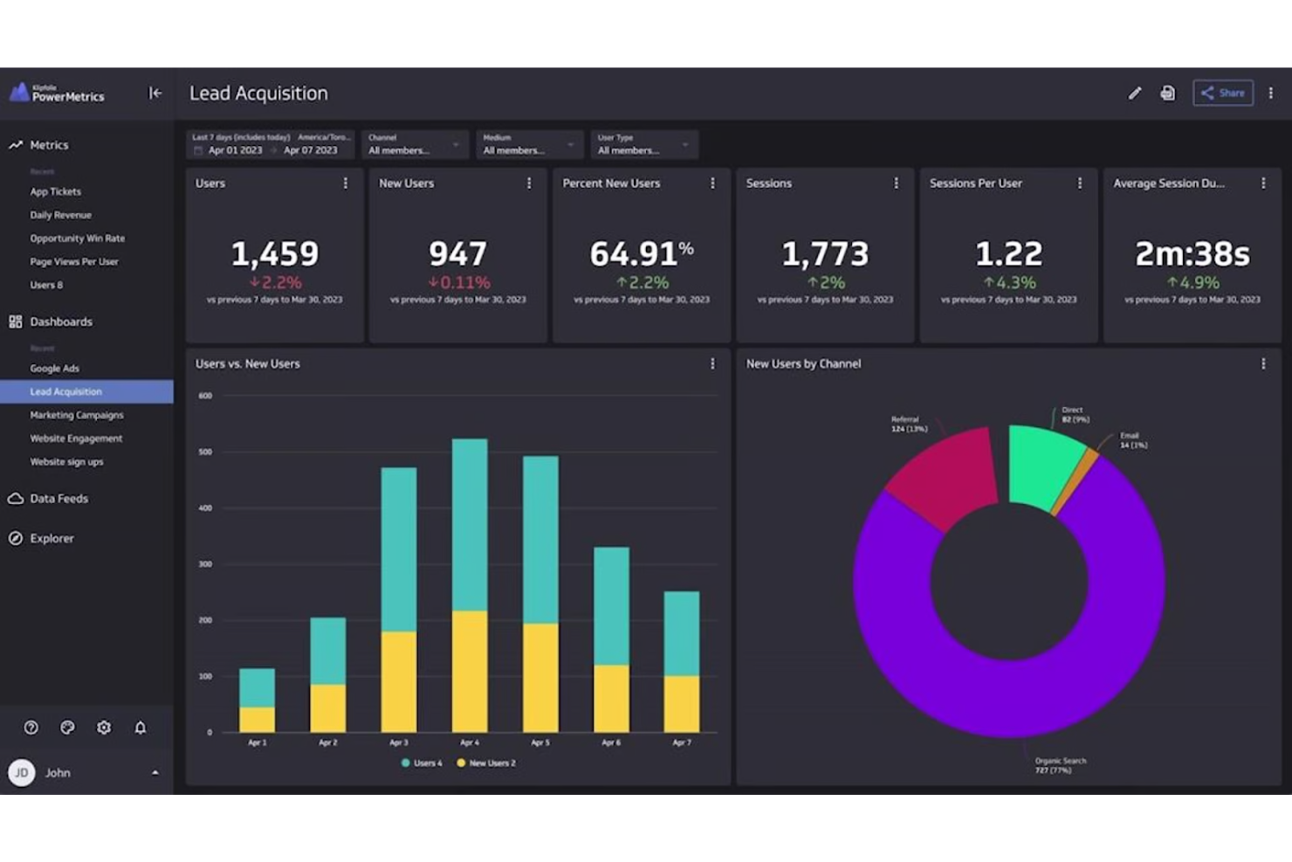1292x862 pixels.
Task: Click the calendar icon in date filter
Action: pos(198,150)
